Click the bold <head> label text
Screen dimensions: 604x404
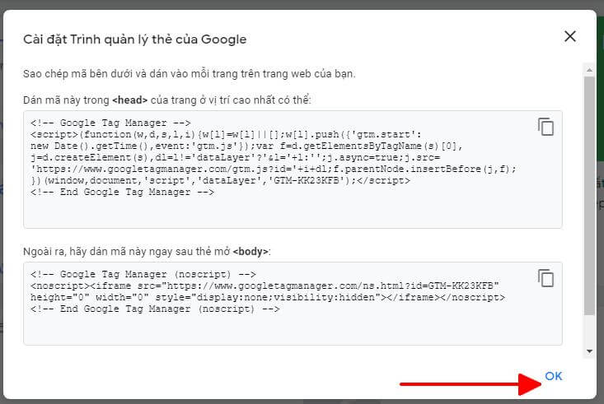click(x=130, y=100)
